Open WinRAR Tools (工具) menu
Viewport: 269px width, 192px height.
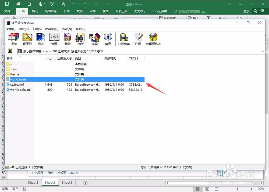[37, 29]
